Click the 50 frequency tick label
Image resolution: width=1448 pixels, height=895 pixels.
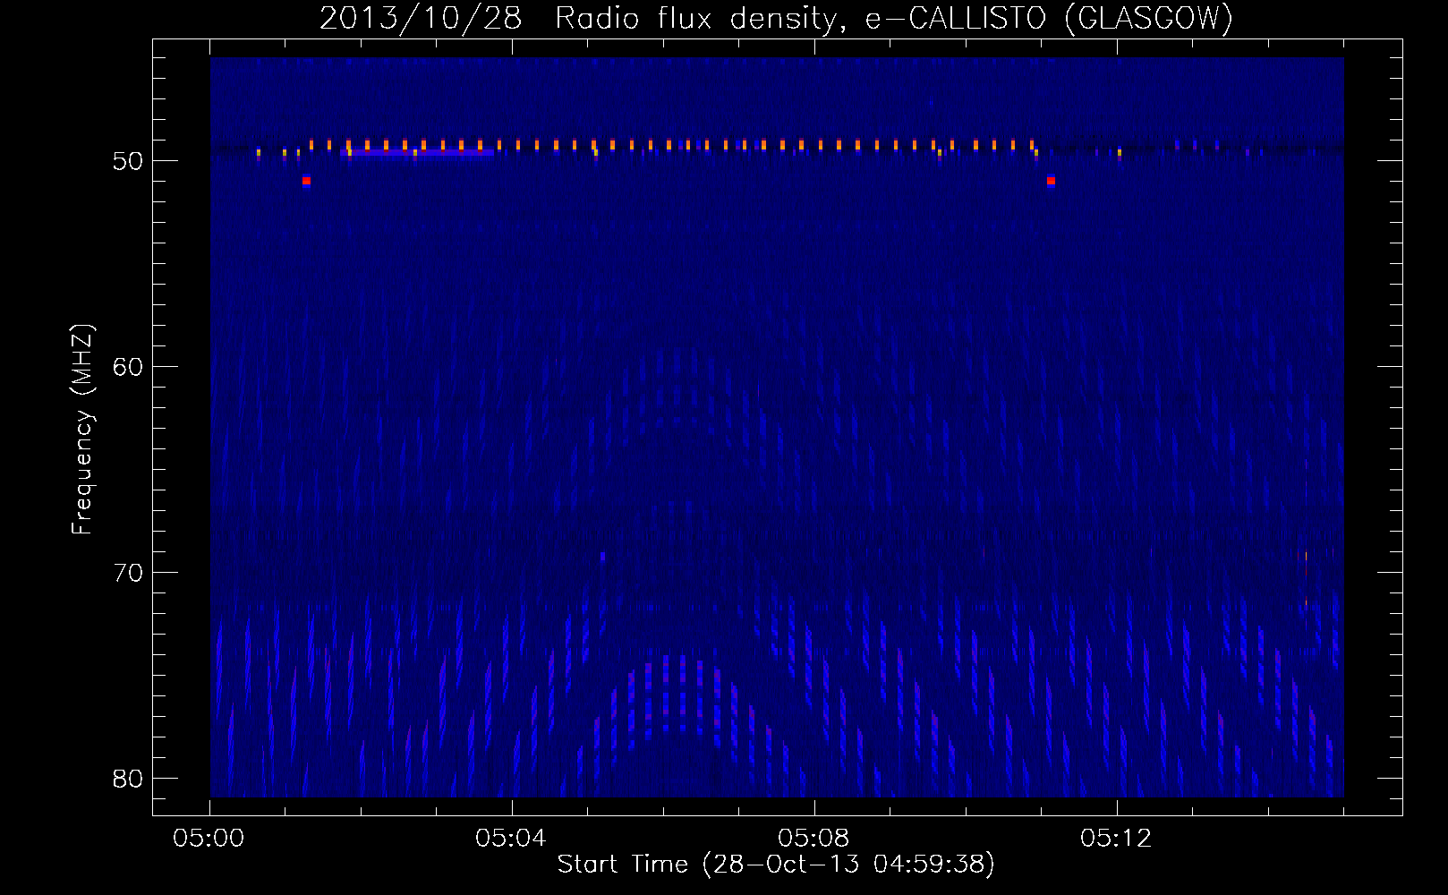click(128, 161)
